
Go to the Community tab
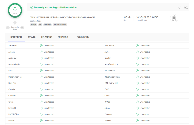click(x=83, y=37)
